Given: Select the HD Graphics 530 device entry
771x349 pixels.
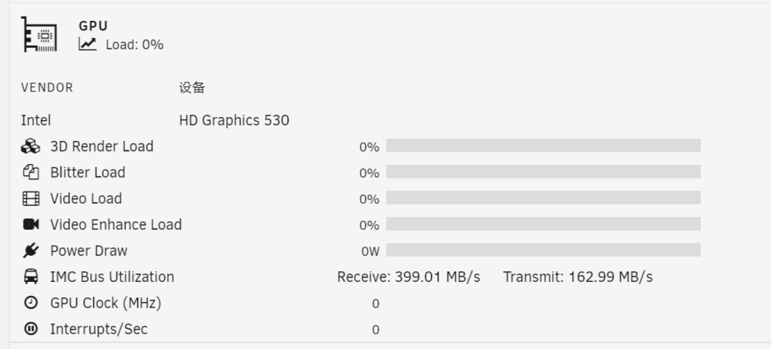Looking at the screenshot, I should point(234,120).
